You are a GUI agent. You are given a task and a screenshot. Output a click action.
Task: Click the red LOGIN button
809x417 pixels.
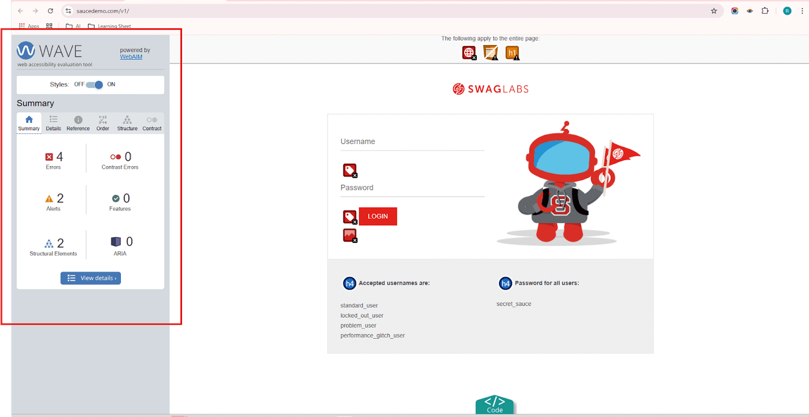click(378, 216)
